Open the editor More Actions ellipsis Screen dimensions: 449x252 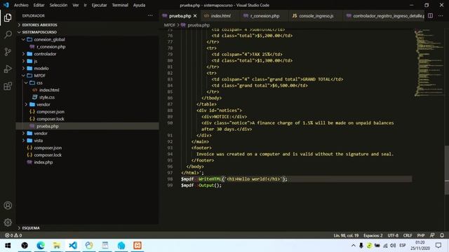point(441,15)
